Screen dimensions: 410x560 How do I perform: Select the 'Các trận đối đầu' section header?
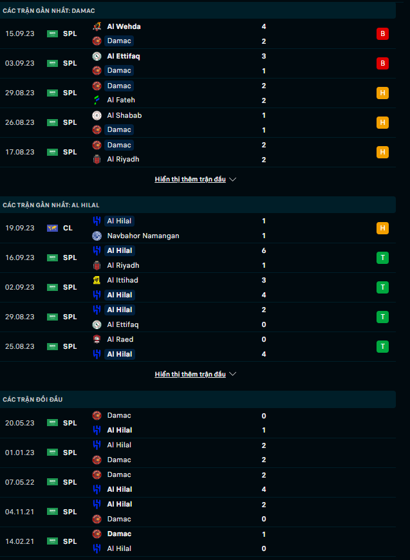33,399
